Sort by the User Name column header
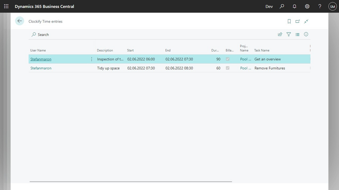This screenshot has height=190, width=339. point(38,50)
